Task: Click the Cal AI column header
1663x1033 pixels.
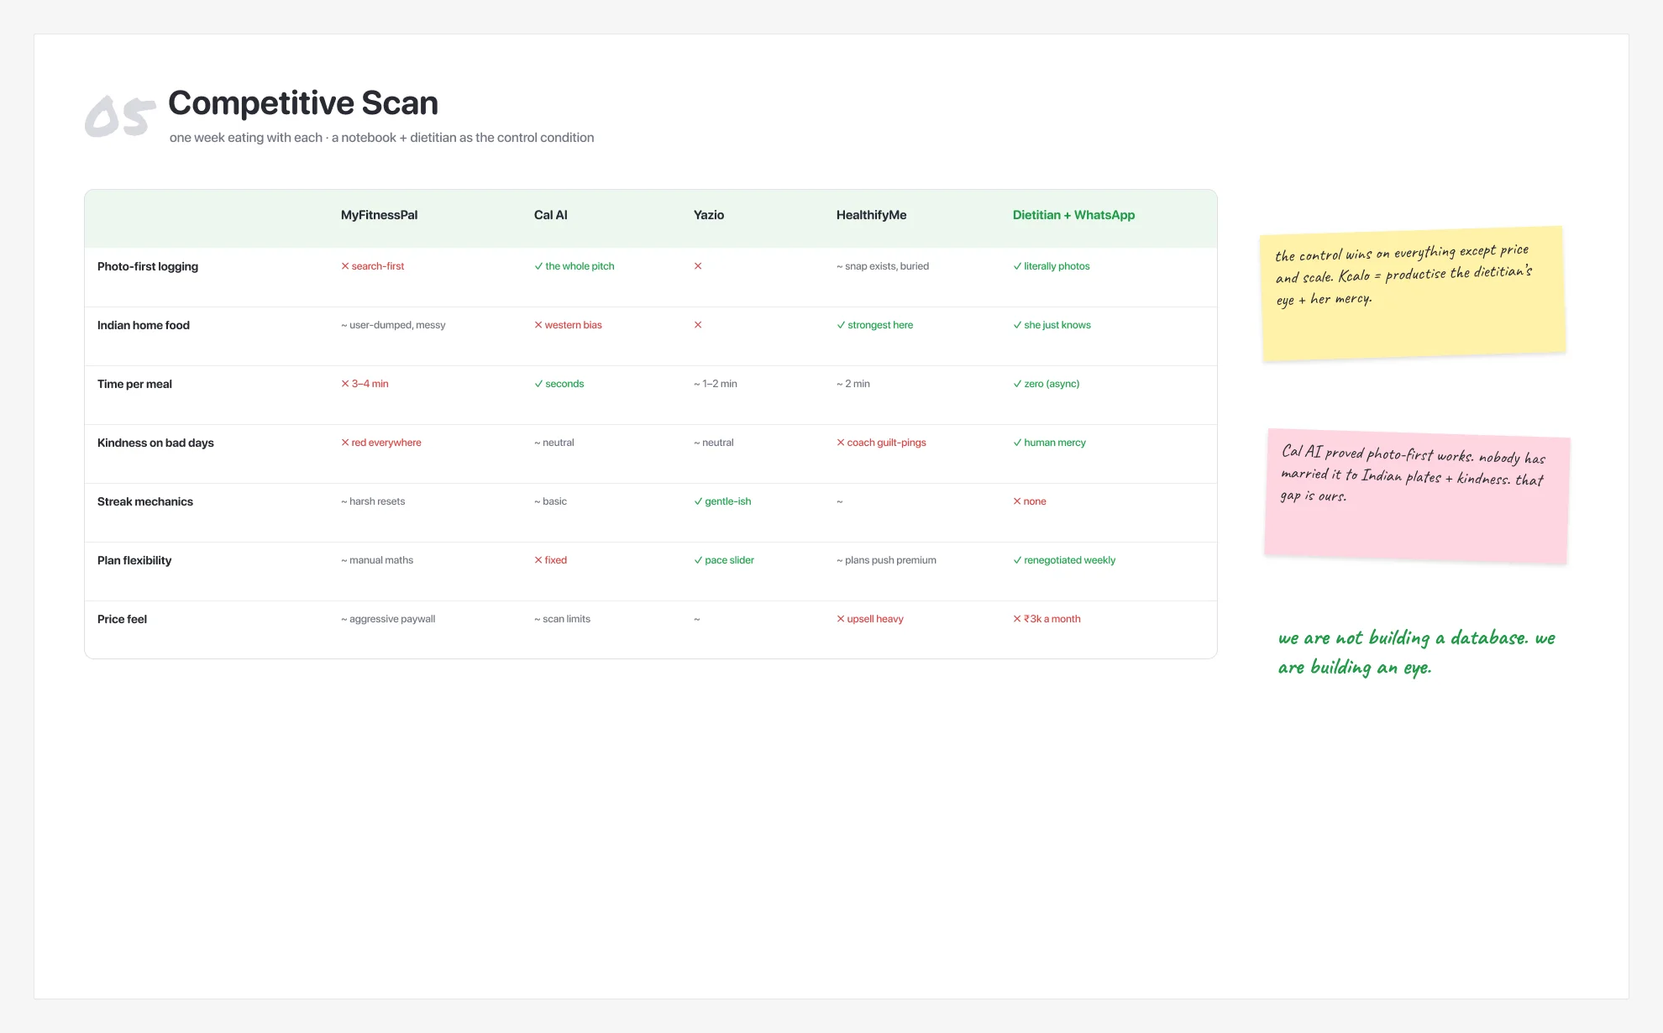Action: click(x=550, y=215)
